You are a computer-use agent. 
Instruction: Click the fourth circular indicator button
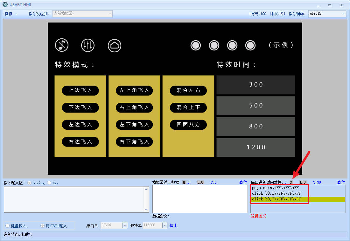(x=251, y=45)
